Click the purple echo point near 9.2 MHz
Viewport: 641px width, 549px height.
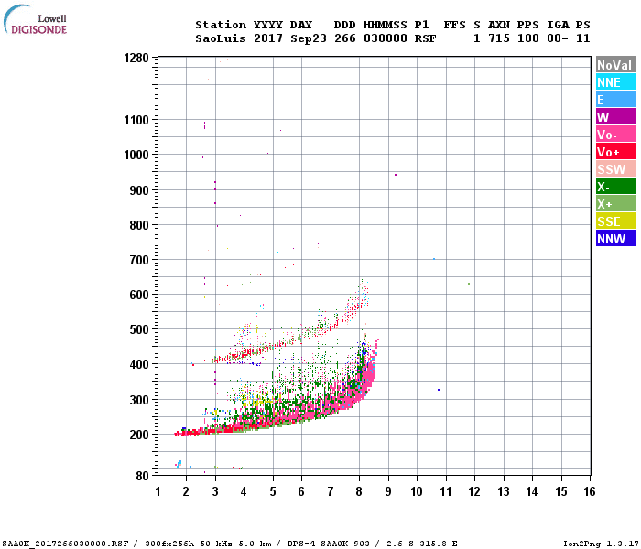(x=396, y=175)
